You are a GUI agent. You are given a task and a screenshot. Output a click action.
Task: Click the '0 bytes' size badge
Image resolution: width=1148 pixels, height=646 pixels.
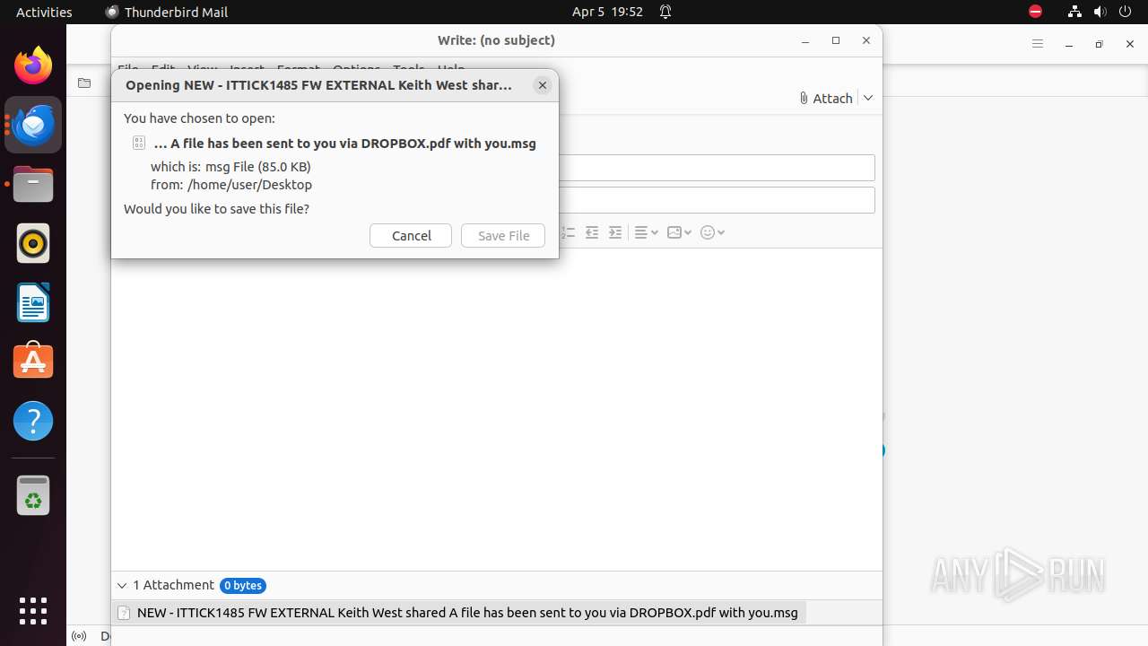pos(242,586)
